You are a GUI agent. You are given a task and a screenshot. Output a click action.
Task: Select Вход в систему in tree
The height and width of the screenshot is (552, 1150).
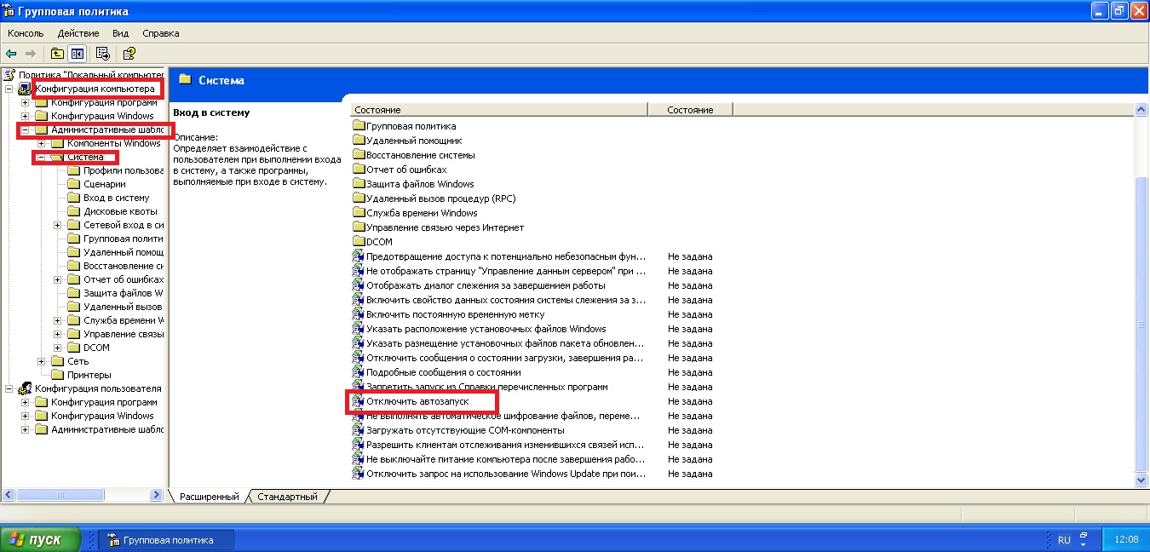click(x=116, y=198)
